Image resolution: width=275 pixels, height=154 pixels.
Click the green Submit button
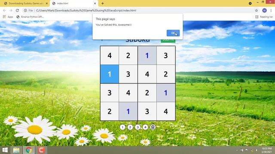tap(168, 41)
